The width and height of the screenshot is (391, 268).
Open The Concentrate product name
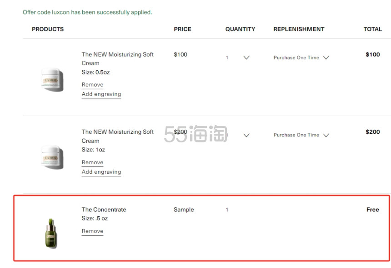coord(104,210)
